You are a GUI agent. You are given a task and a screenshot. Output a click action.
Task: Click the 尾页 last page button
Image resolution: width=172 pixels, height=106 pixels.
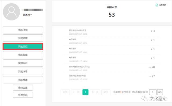point(106,92)
